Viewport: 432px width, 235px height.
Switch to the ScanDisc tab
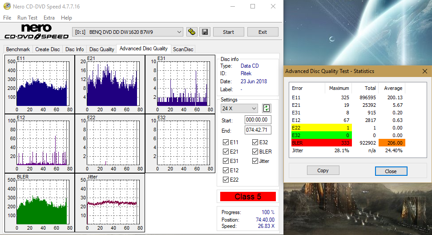183,49
